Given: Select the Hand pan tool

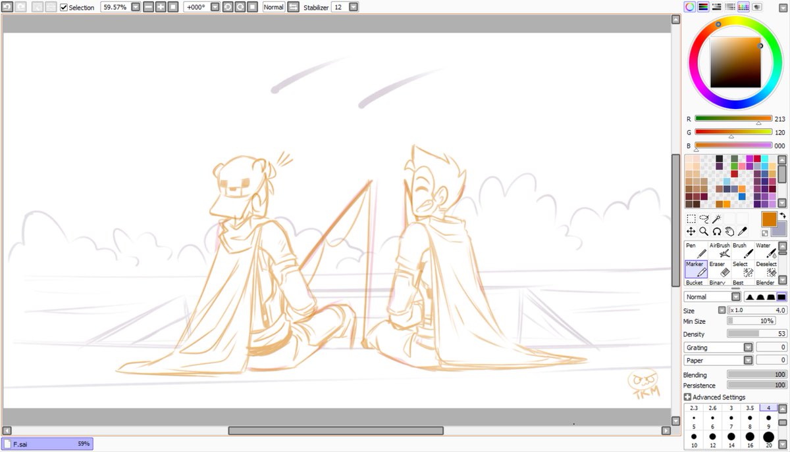Looking at the screenshot, I should pos(729,231).
